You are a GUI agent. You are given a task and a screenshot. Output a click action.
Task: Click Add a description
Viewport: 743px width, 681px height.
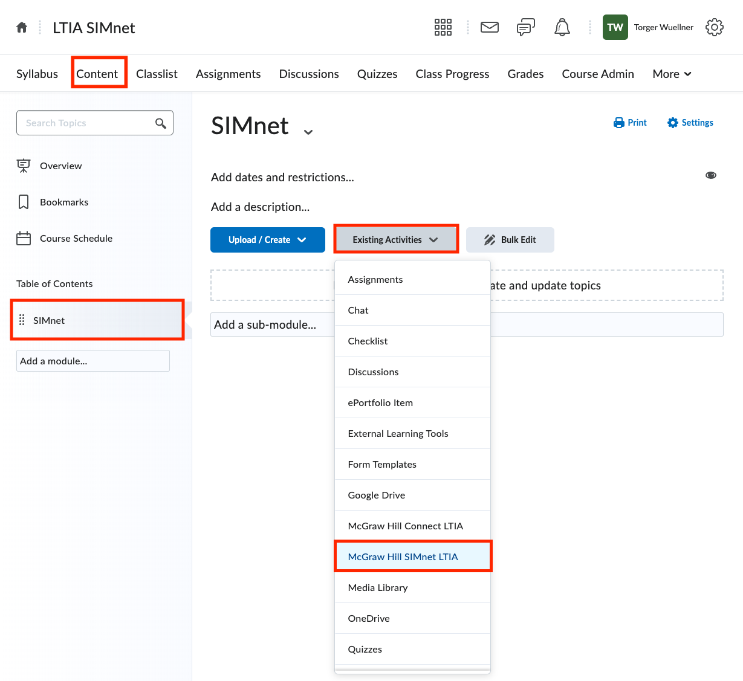coord(260,207)
